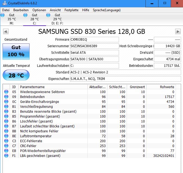The height and width of the screenshot is (173, 183).
Task: Maximize the CrystalDiskInfo window
Action: 164,3
